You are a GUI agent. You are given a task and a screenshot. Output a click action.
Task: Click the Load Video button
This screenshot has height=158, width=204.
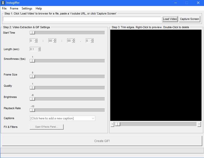point(170,19)
